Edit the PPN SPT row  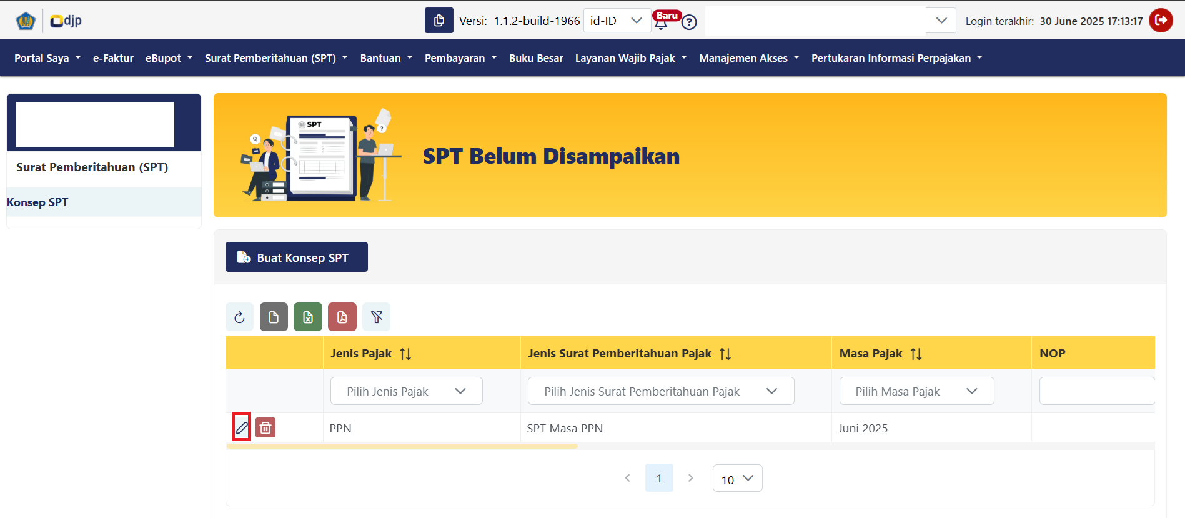[x=242, y=427]
